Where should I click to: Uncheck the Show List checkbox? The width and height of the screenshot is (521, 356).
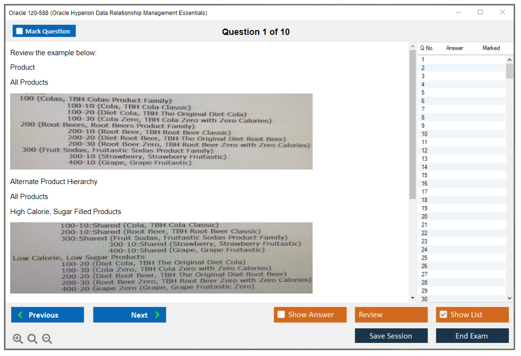(x=443, y=315)
